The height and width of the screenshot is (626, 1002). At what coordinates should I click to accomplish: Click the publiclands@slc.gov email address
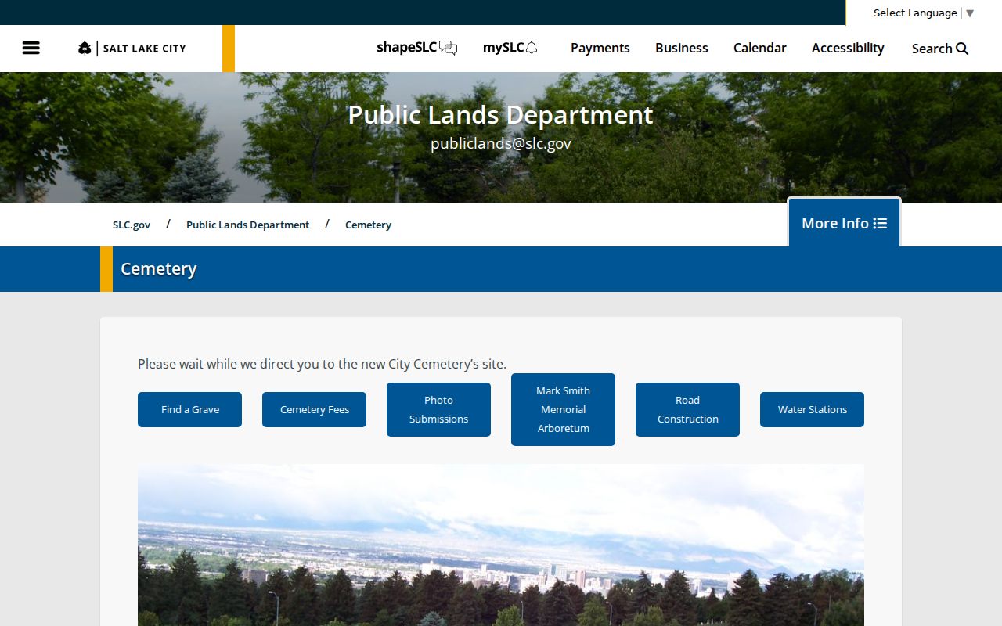501,144
